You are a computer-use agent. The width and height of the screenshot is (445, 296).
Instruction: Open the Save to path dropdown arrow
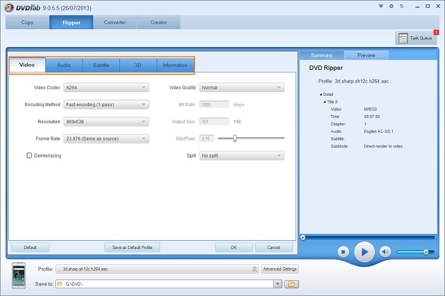pos(278,284)
